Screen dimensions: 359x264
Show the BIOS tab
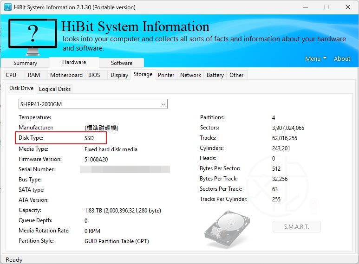point(94,75)
